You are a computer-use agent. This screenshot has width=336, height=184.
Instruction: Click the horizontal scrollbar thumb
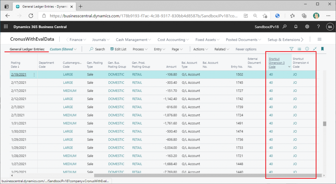click(x=207, y=176)
